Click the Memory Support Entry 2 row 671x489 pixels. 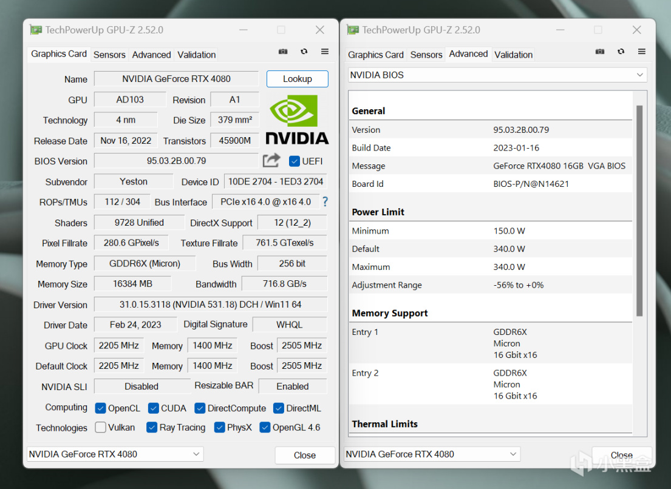pyautogui.click(x=491, y=384)
